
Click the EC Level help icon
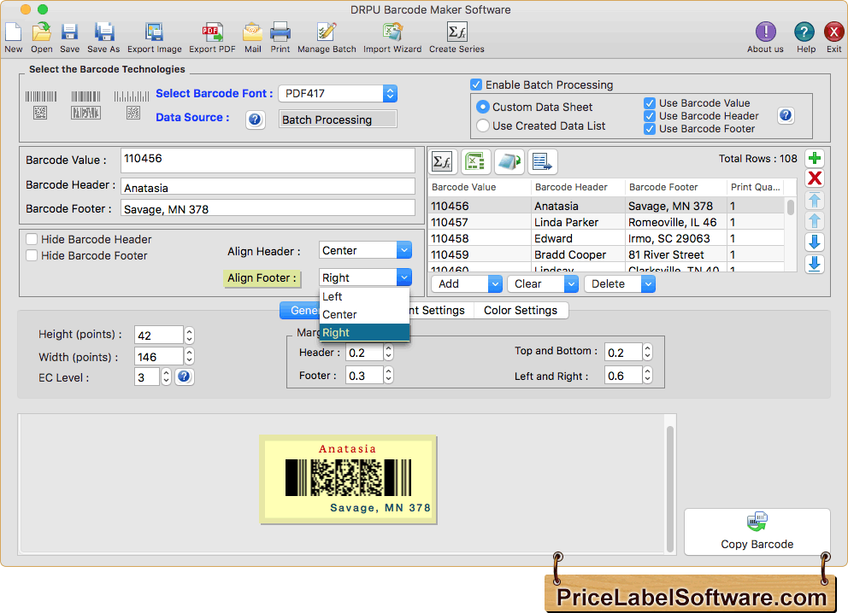pos(184,377)
